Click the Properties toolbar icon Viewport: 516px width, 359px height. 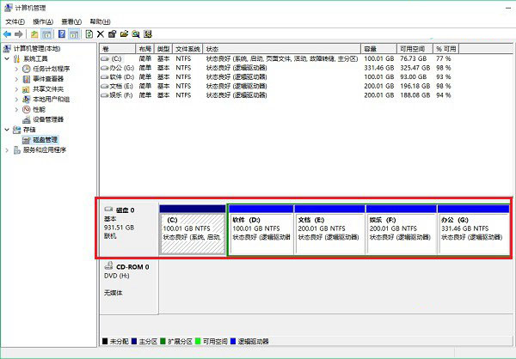click(113, 34)
